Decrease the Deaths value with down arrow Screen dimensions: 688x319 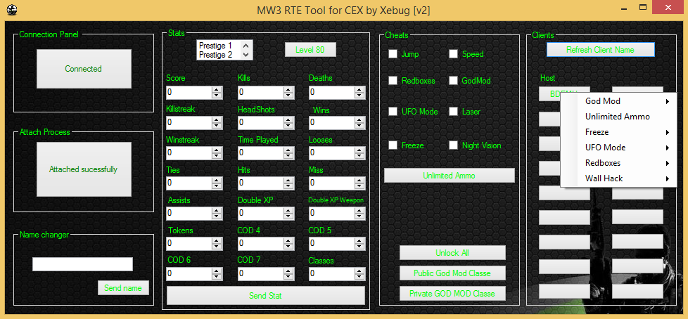[x=360, y=96]
